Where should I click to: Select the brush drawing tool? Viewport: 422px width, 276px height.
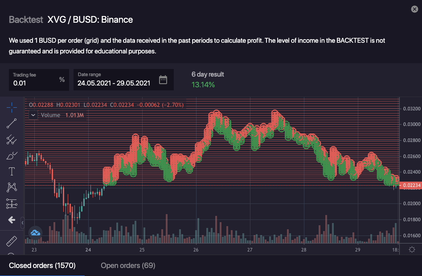pyautogui.click(x=12, y=155)
